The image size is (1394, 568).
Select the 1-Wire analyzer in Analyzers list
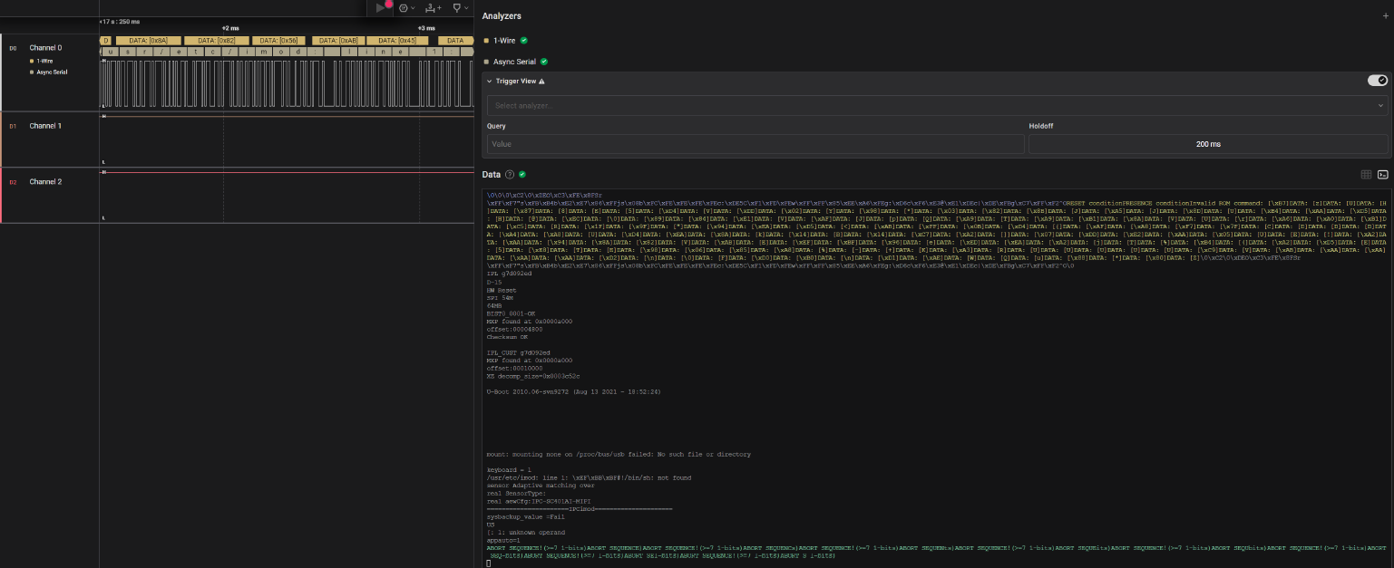pos(504,41)
